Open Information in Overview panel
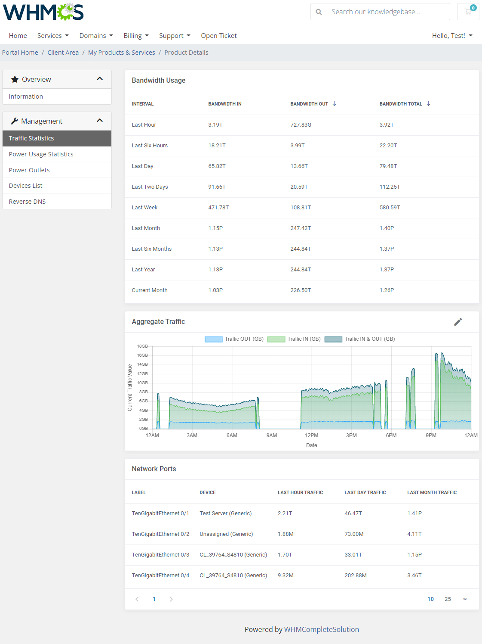This screenshot has width=482, height=644. point(57,96)
